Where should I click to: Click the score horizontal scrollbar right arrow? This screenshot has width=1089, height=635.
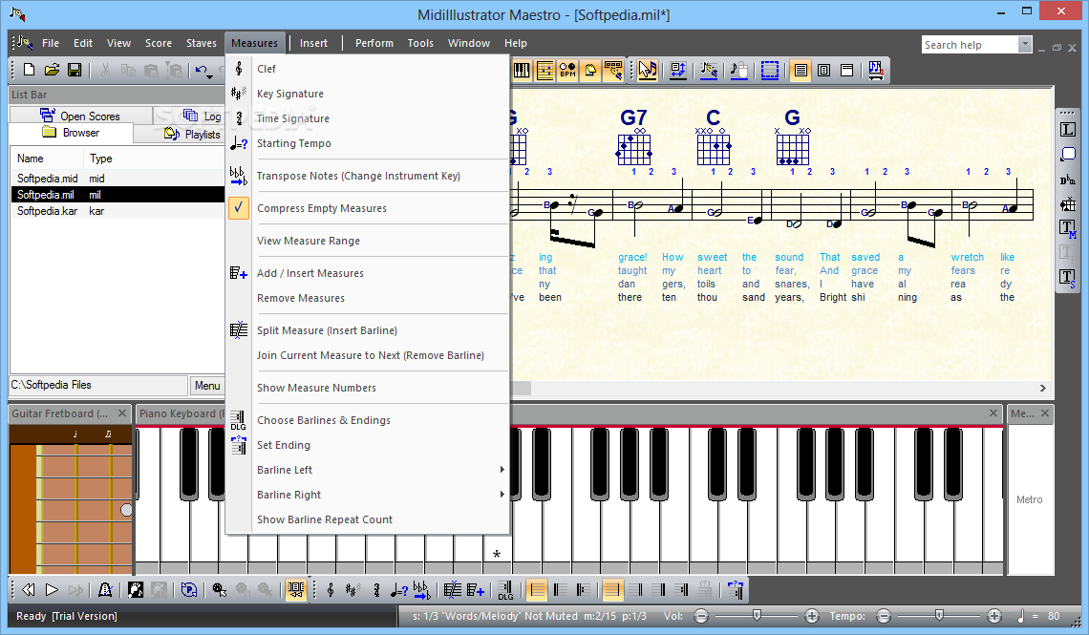coord(1042,388)
